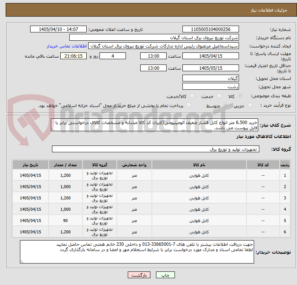Select the خدمت radio button
Viewport: 297px width, 285px height.
pos(219,96)
